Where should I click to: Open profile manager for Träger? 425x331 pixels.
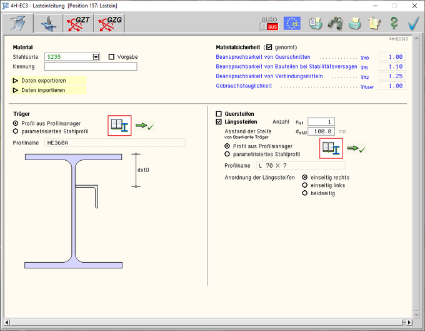[119, 126]
